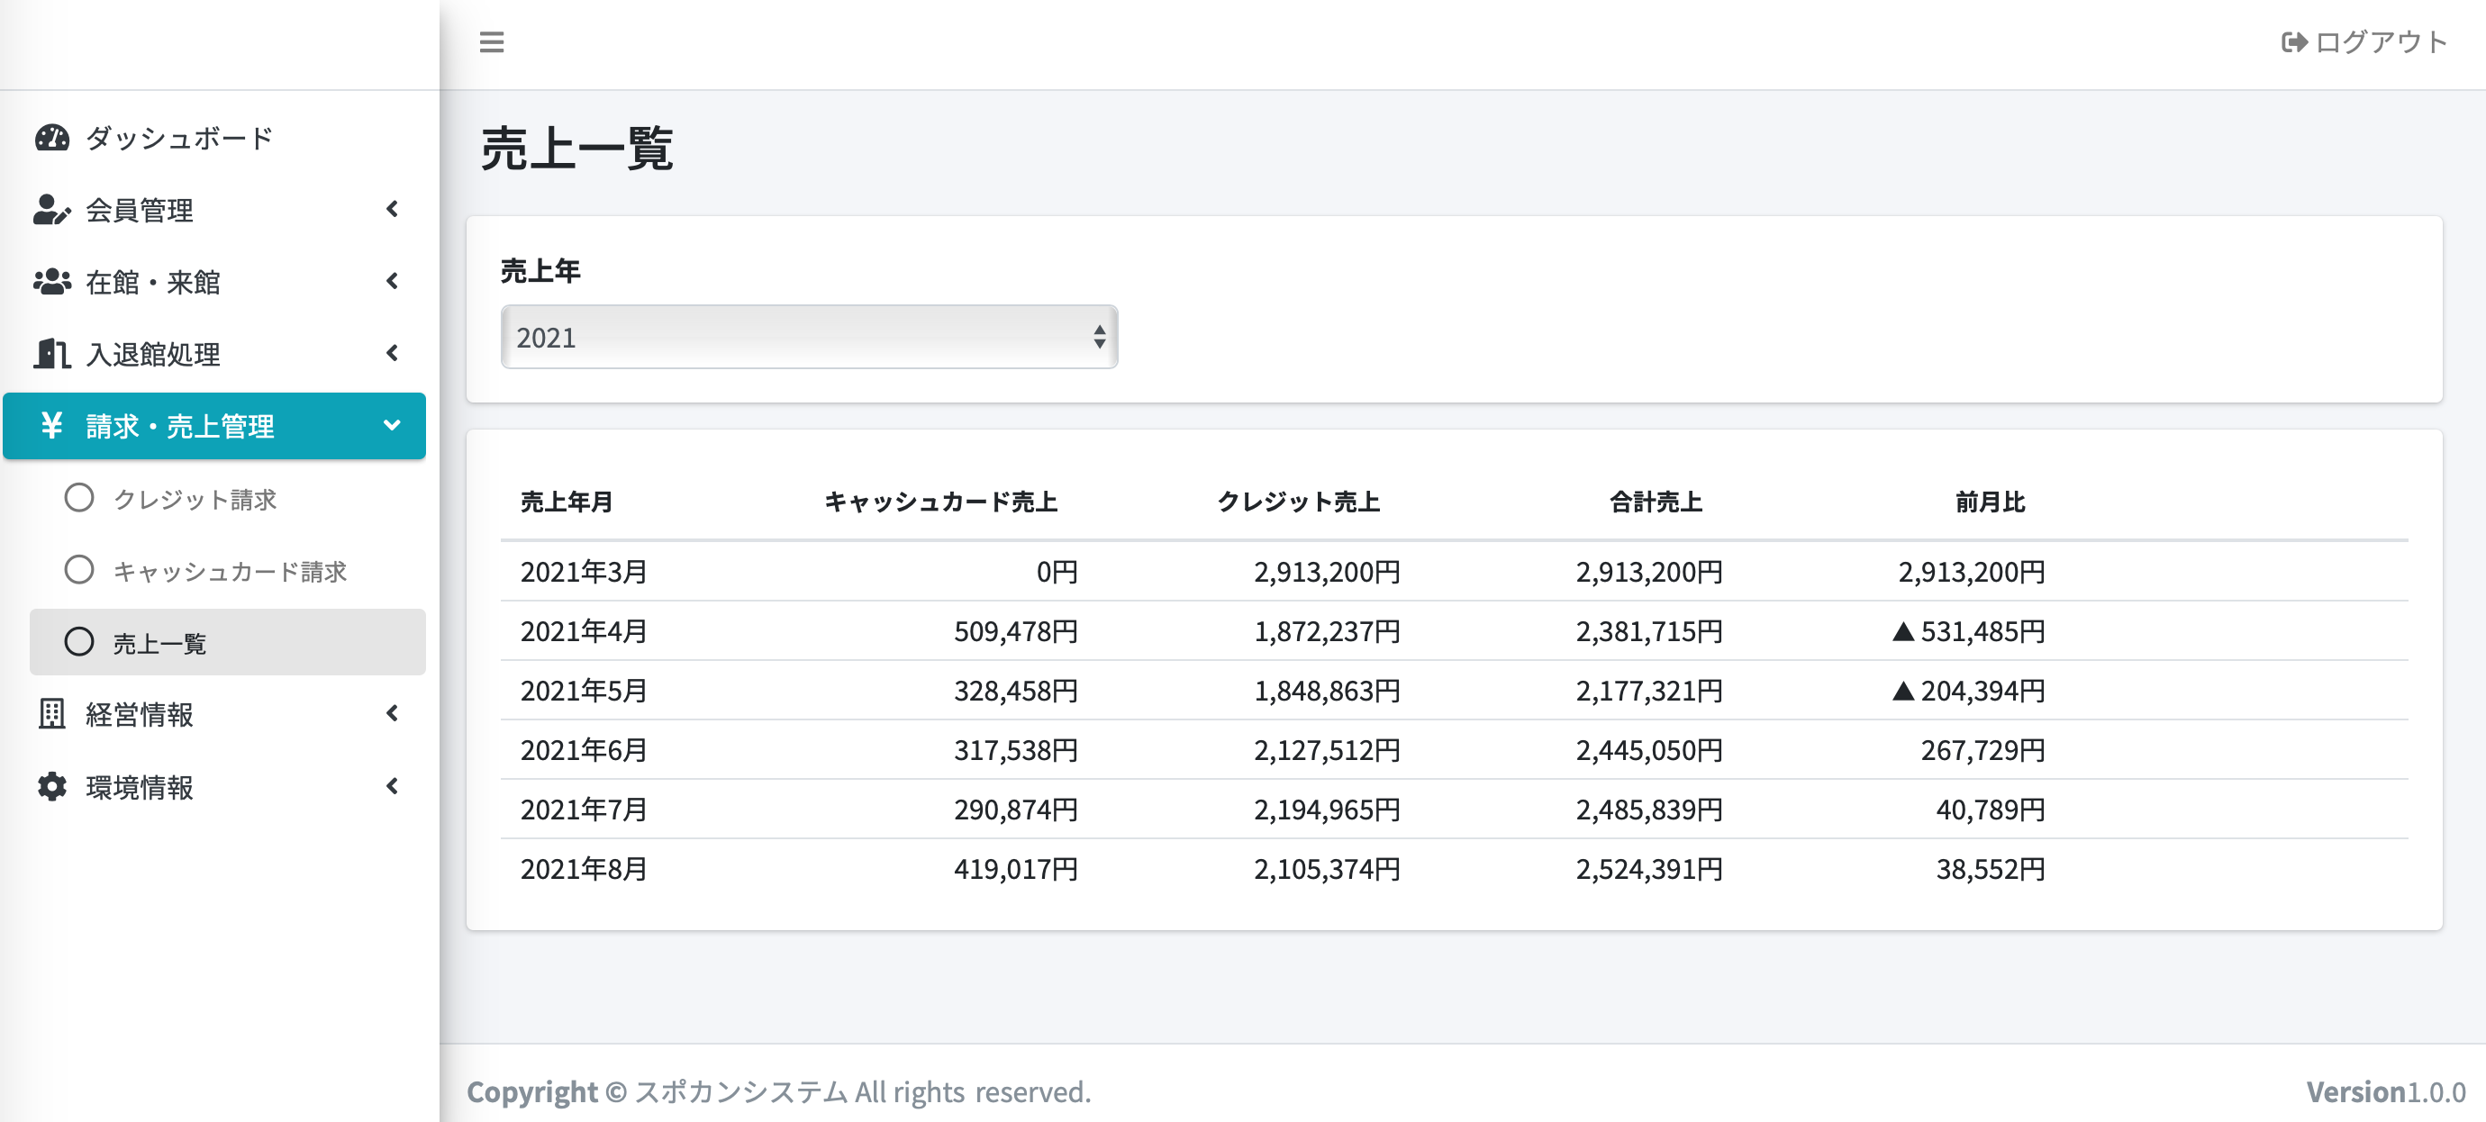Screen dimensions: 2486x1122
Task: Click the 売上年月 column header
Action: [567, 502]
